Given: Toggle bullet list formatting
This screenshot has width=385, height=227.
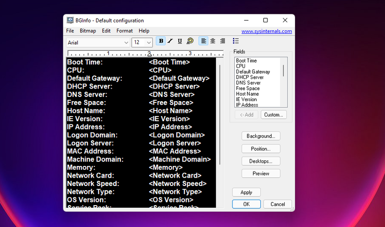Looking at the screenshot, I should [x=236, y=41].
